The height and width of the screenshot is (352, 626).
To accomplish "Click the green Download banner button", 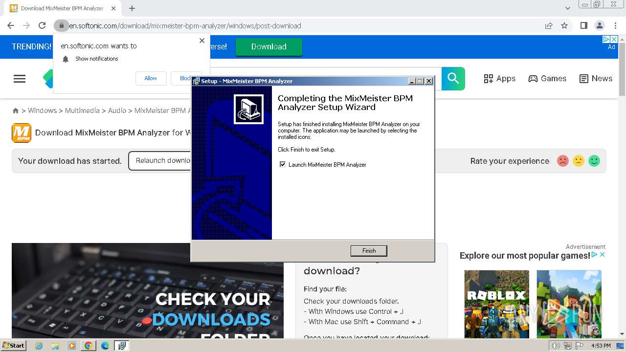I will [269, 46].
